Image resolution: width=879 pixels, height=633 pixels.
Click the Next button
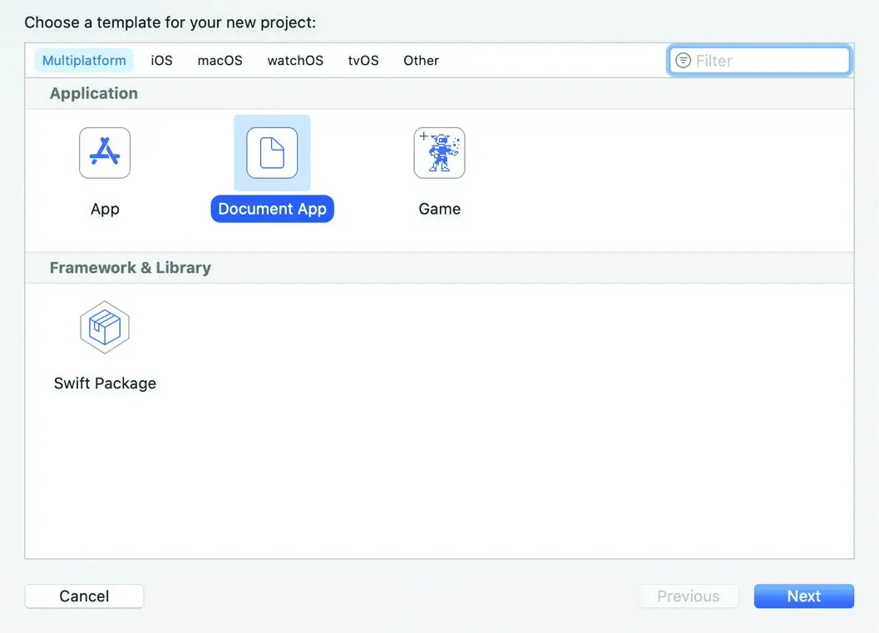pos(804,596)
